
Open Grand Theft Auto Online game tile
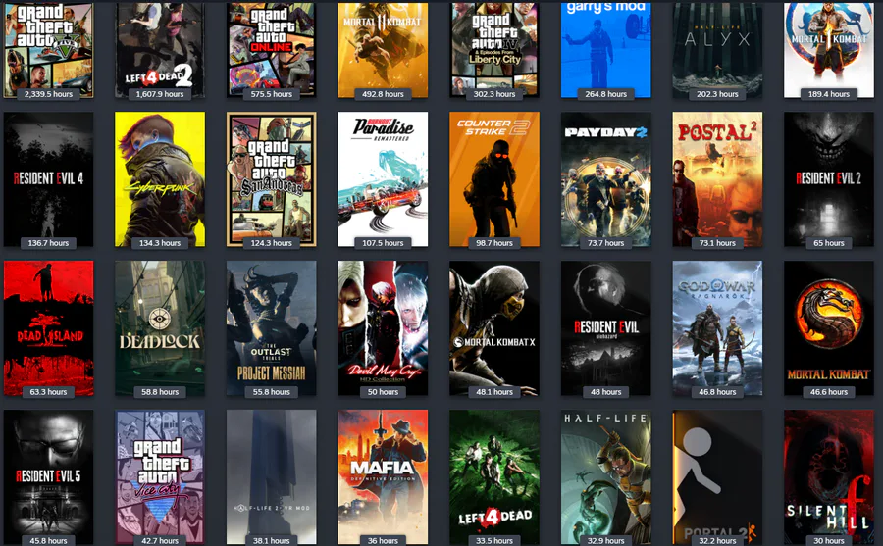pyautogui.click(x=272, y=50)
